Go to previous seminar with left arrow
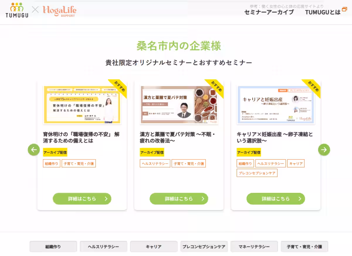This screenshot has height=256, width=352. point(34,150)
